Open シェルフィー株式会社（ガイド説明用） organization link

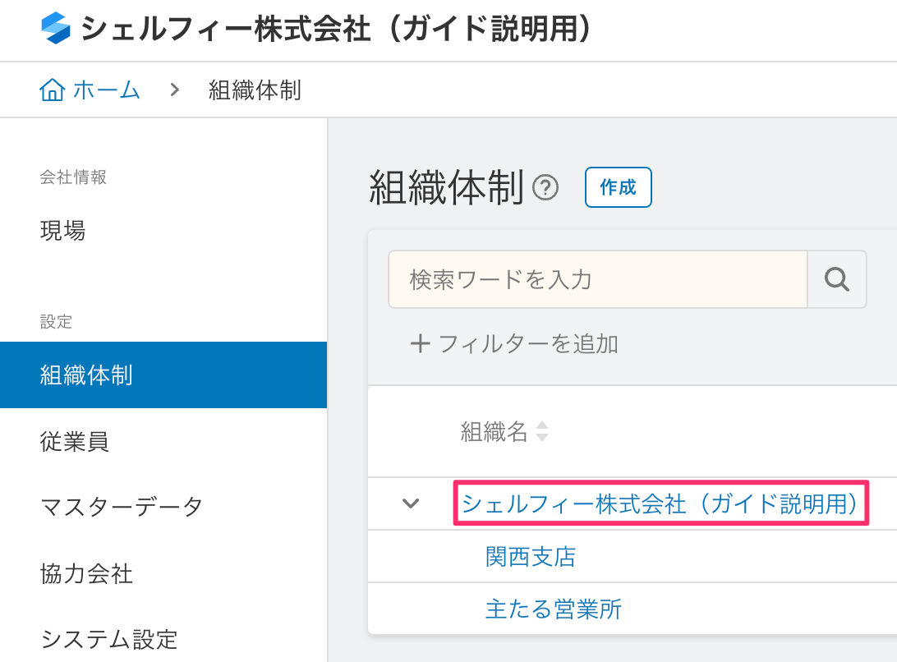[x=660, y=503]
